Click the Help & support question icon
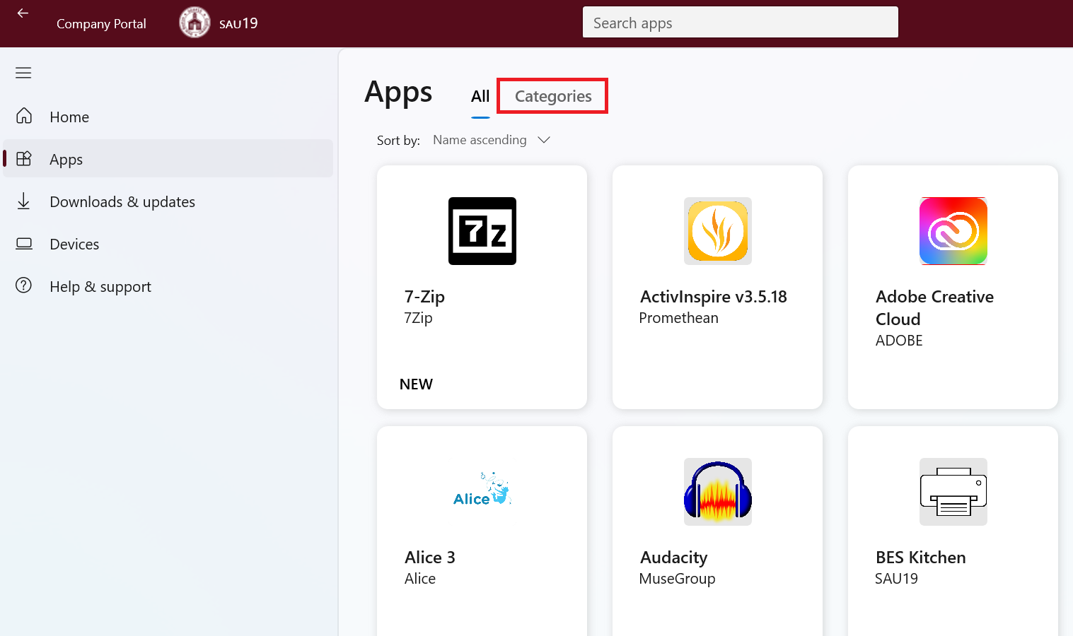 (x=24, y=285)
